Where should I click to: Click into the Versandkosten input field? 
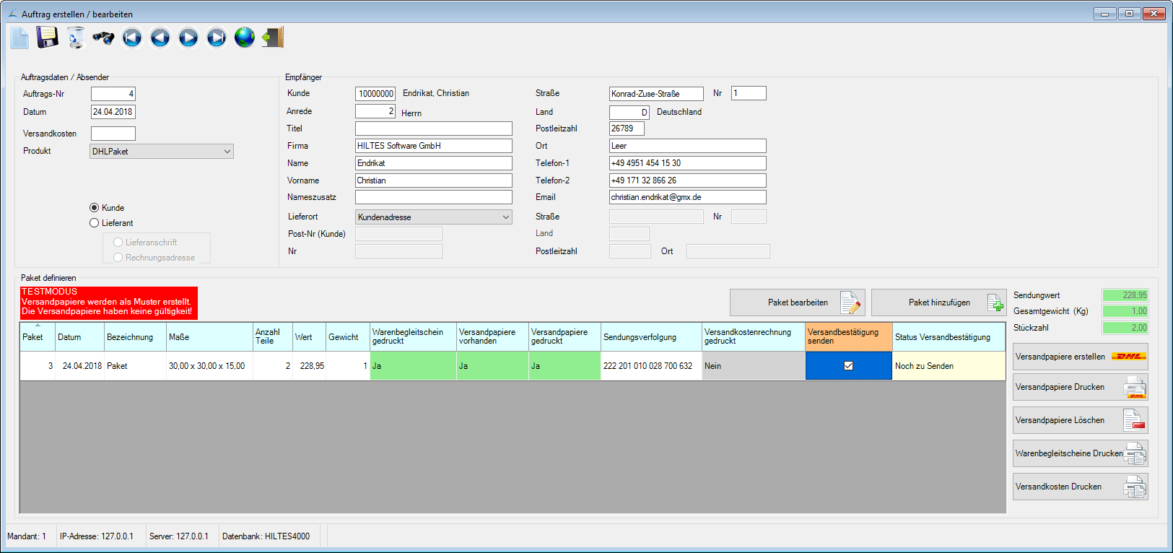(x=113, y=134)
